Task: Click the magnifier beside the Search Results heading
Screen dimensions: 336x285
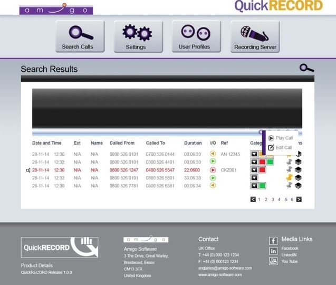Action: point(306,68)
